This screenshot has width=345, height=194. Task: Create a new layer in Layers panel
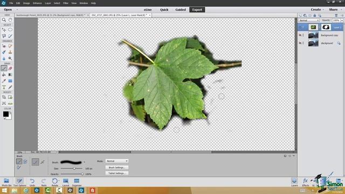pos(300,16)
